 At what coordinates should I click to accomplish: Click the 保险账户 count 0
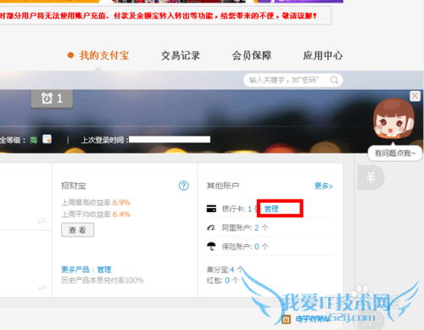[257, 247]
